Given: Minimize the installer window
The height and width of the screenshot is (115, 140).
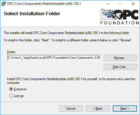Looking at the screenshot, I should click(108, 4).
